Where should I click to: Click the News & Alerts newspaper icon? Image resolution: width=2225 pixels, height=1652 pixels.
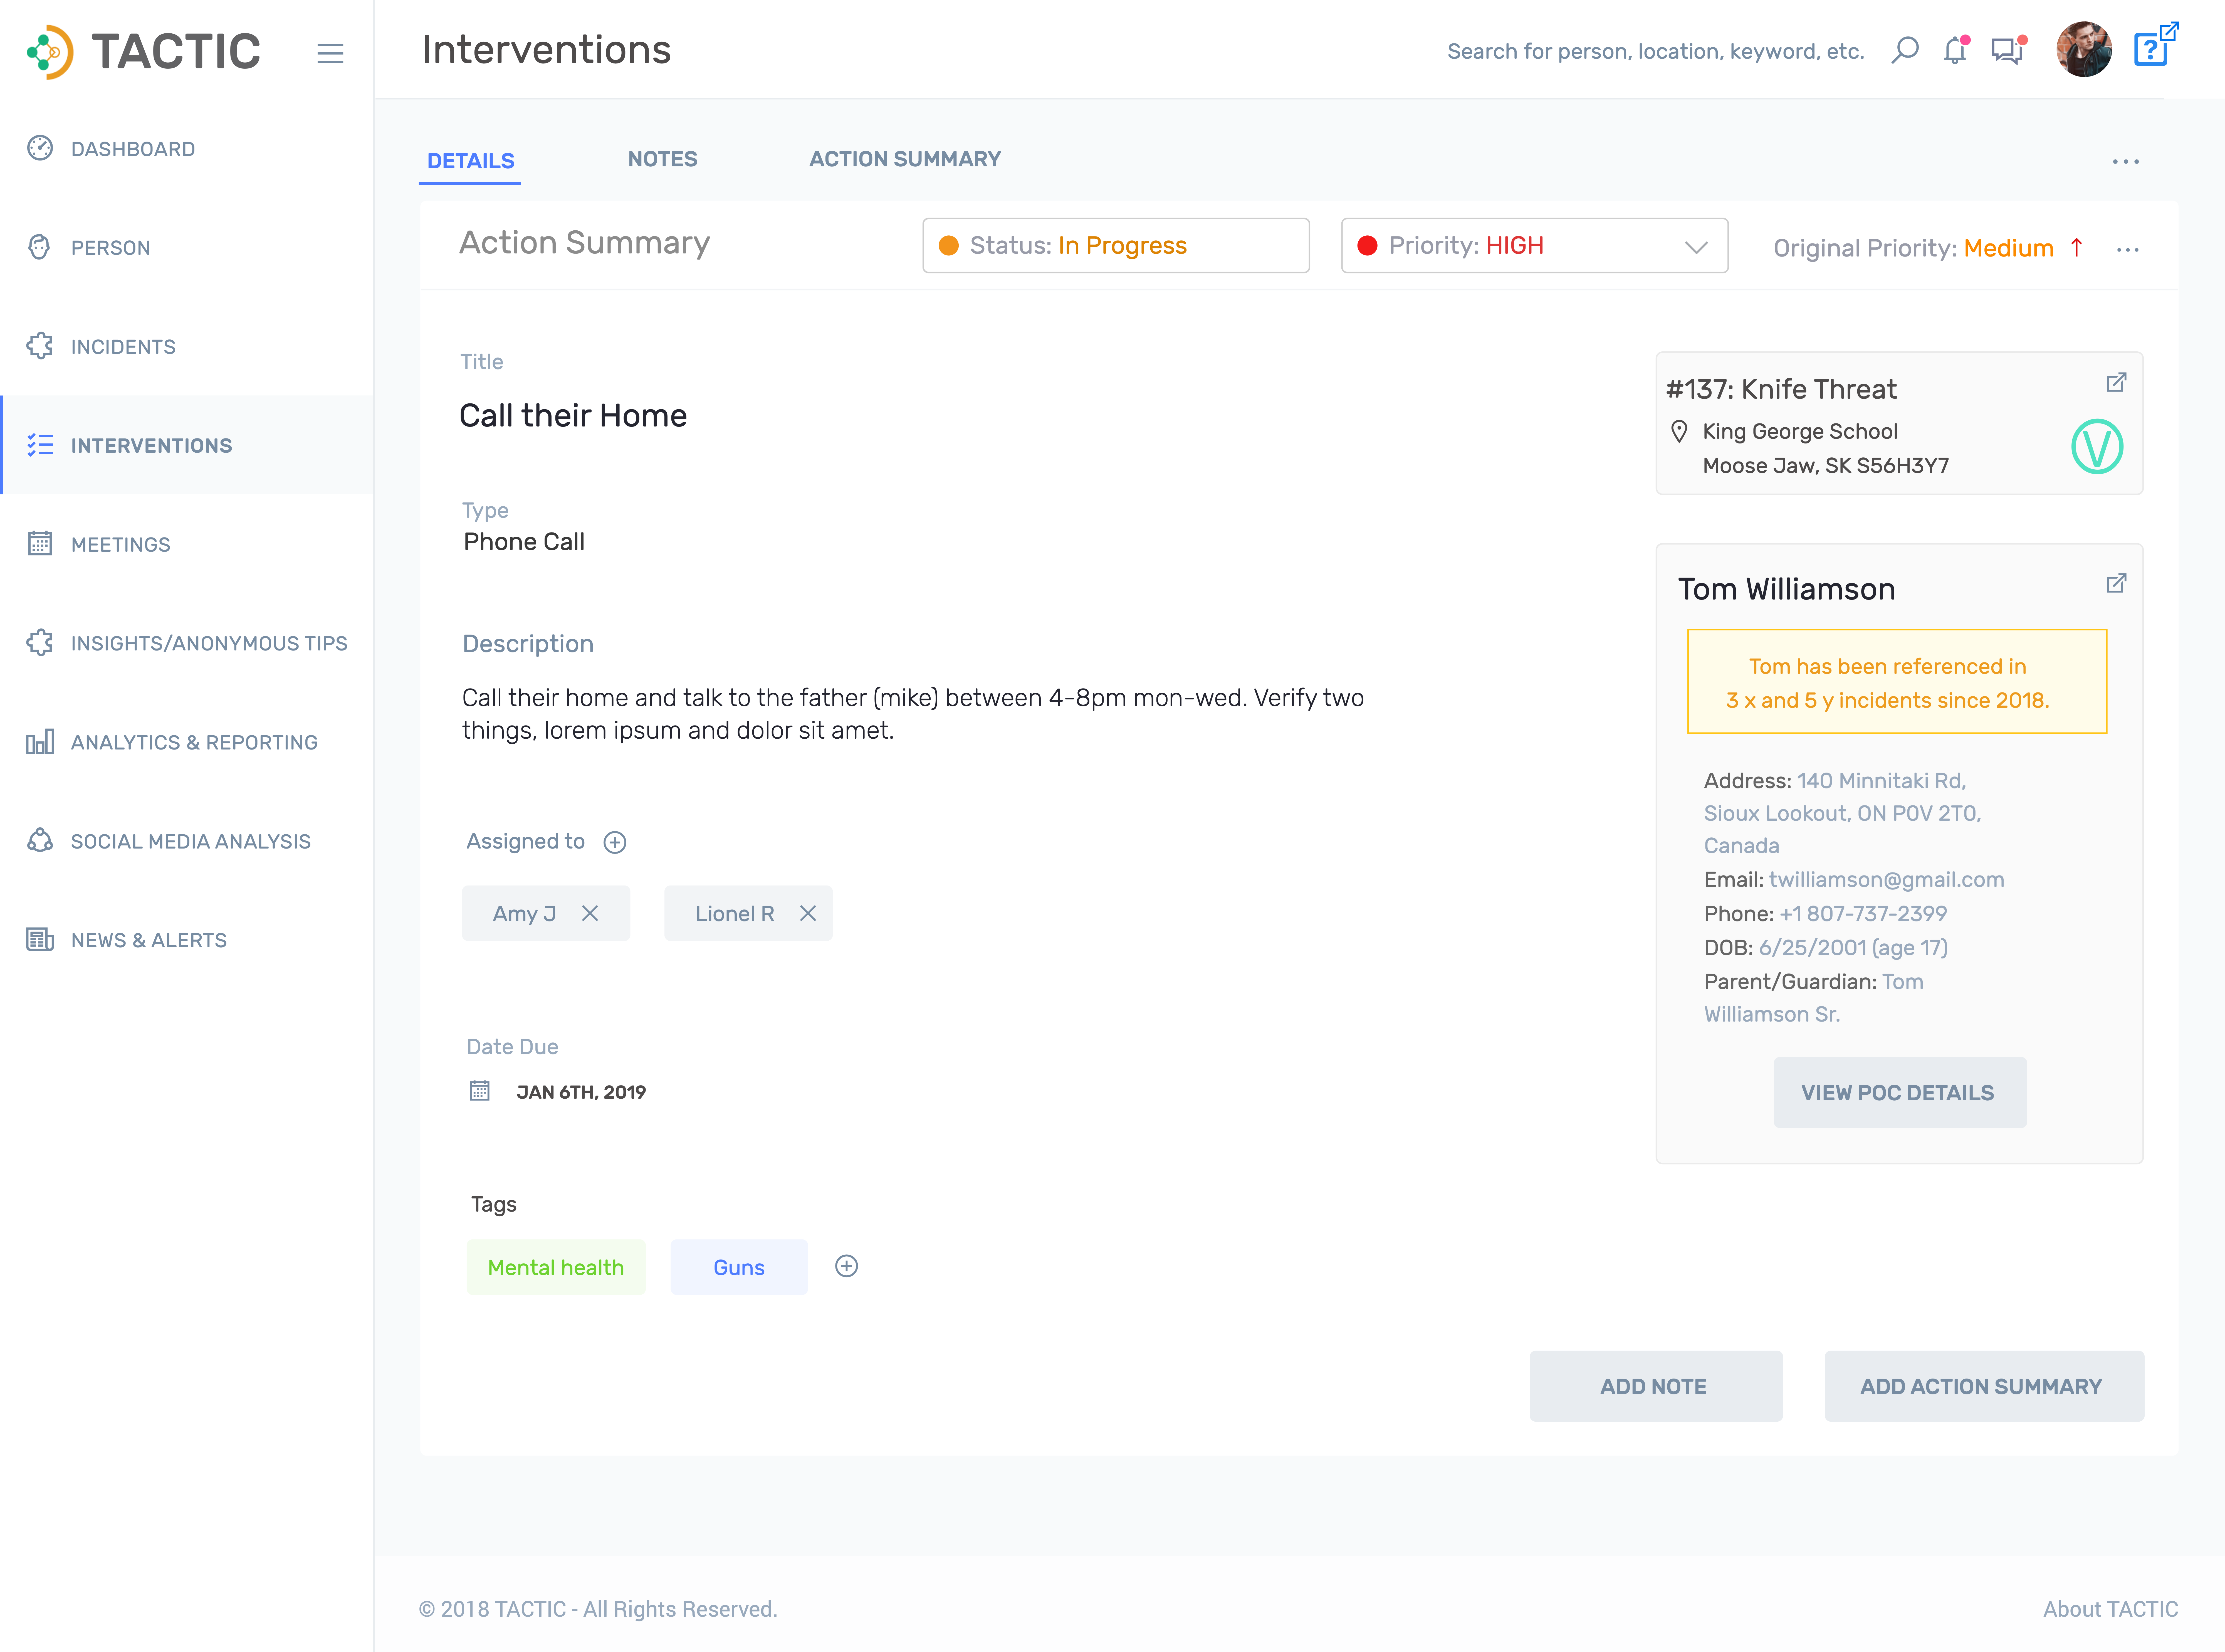[x=40, y=939]
